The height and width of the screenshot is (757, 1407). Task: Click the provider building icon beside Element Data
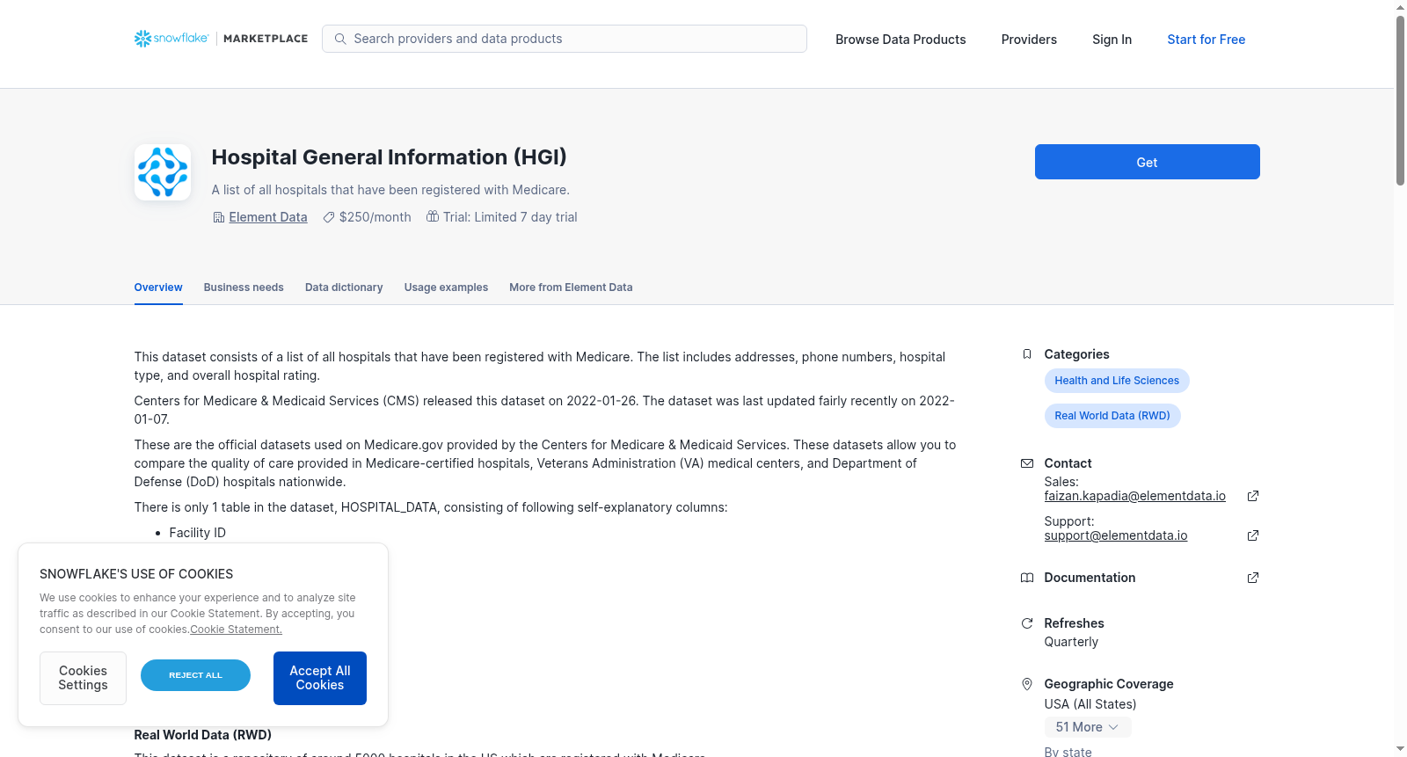pyautogui.click(x=218, y=217)
